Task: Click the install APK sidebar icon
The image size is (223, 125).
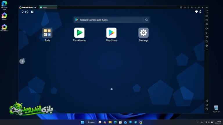Action: pyautogui.click(x=207, y=20)
